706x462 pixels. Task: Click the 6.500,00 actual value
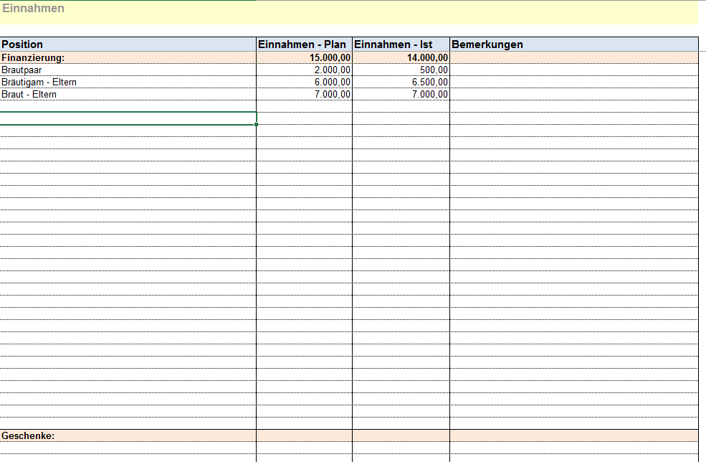[x=401, y=82]
